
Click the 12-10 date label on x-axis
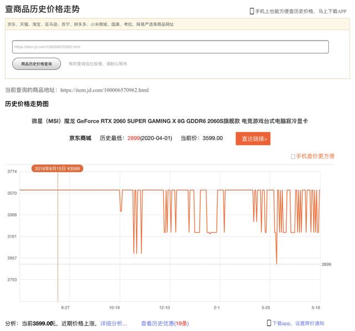(164, 308)
